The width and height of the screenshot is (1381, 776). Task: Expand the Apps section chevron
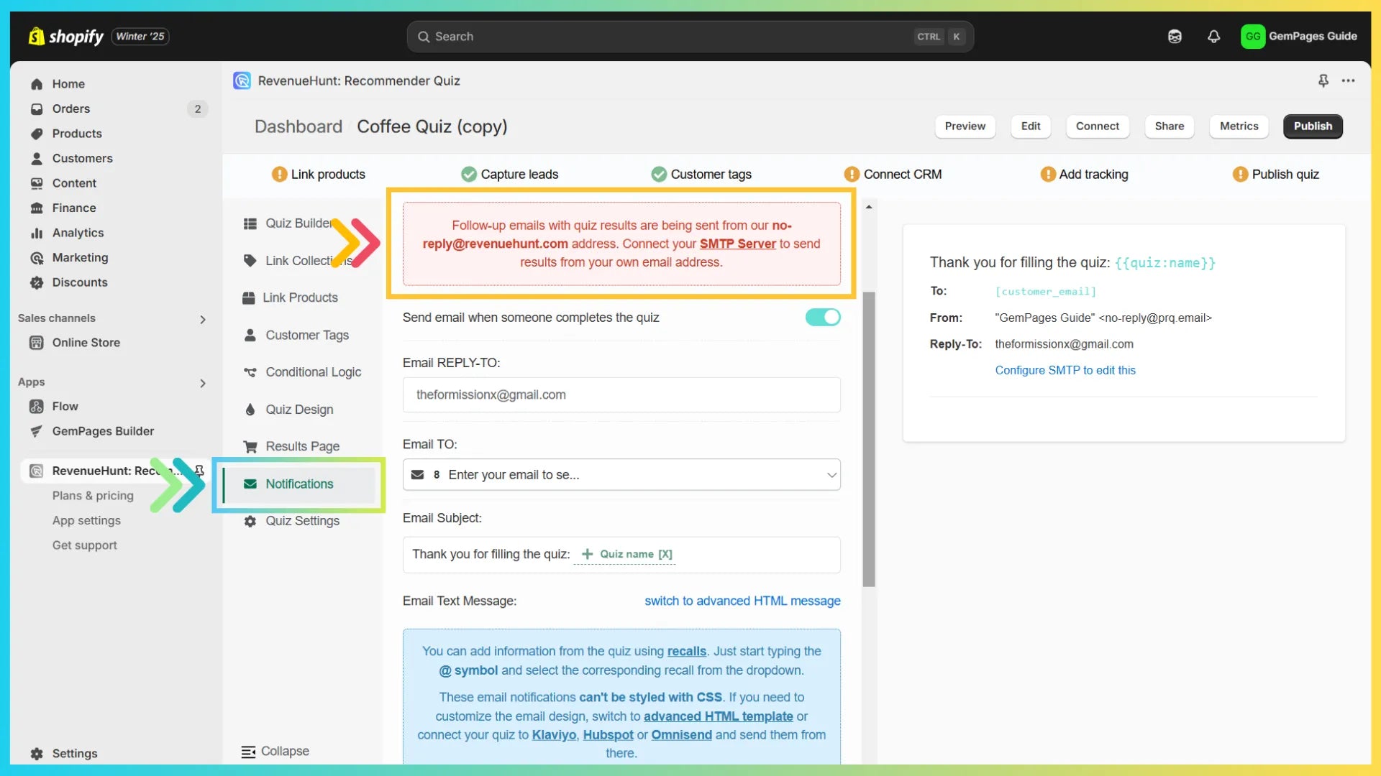tap(203, 383)
